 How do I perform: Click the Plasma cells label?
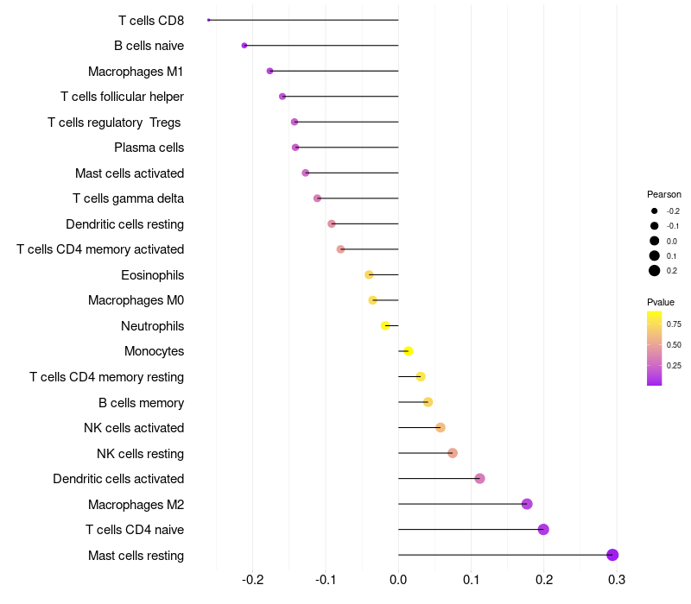pyautogui.click(x=149, y=148)
